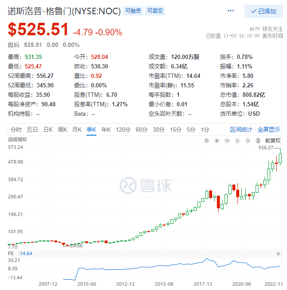Click the candlestick style icon
This screenshot has height=290, width=287.
pyautogui.click(x=258, y=141)
